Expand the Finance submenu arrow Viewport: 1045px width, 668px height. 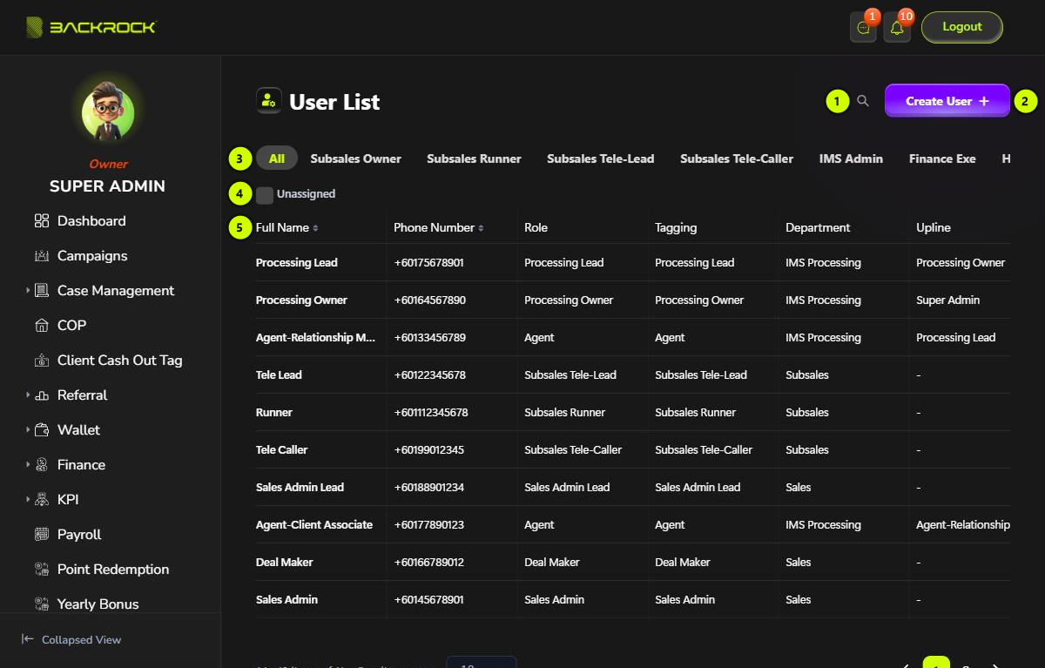pyautogui.click(x=28, y=464)
